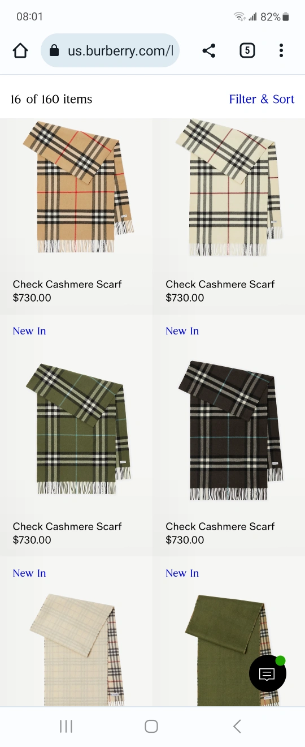This screenshot has height=747, width=305.
Task: Select the dark brown check scarf image
Action: click(x=229, y=430)
